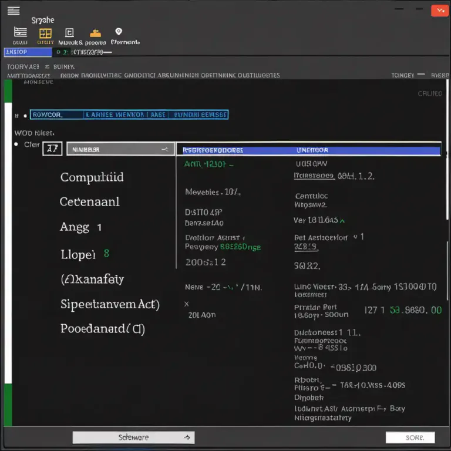Click the arrow on the Scleware selector
This screenshot has height=451, width=451.
click(187, 437)
